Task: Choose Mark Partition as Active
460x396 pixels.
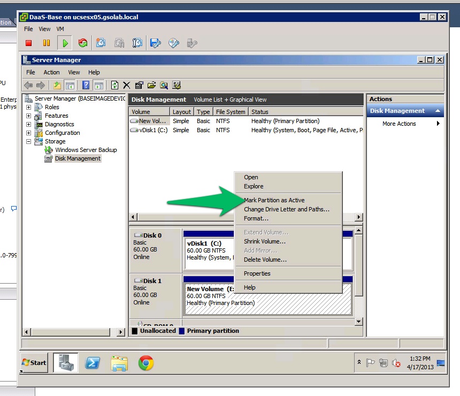Action: [x=288, y=200]
